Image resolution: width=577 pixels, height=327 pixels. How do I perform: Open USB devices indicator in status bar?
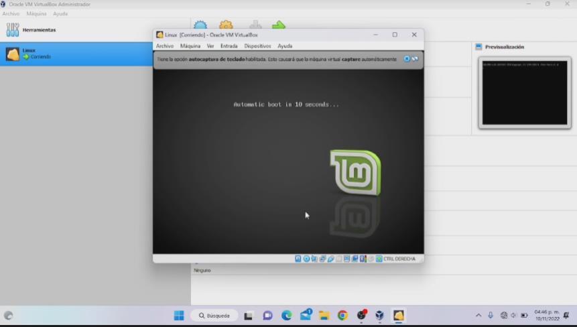[x=331, y=259]
